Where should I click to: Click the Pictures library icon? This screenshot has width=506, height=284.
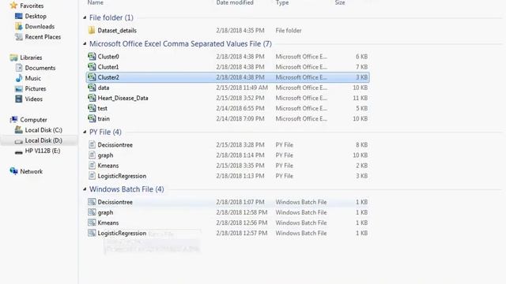19,88
